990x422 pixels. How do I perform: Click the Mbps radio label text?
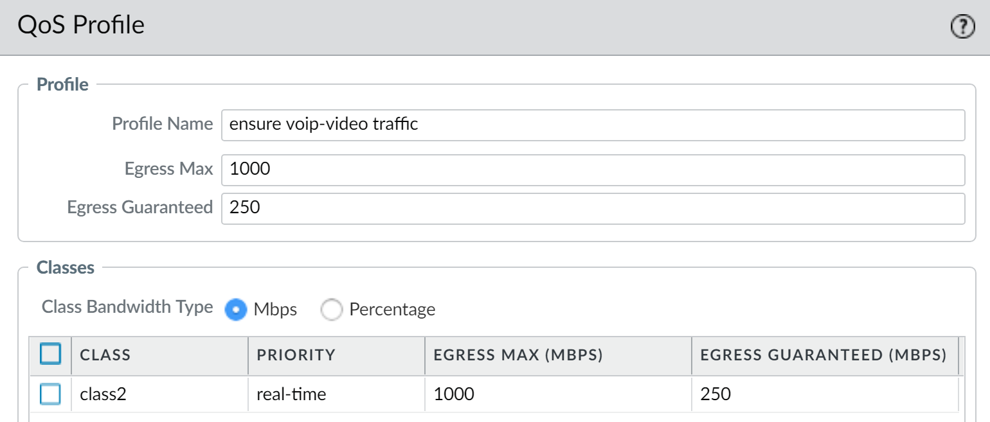(275, 310)
